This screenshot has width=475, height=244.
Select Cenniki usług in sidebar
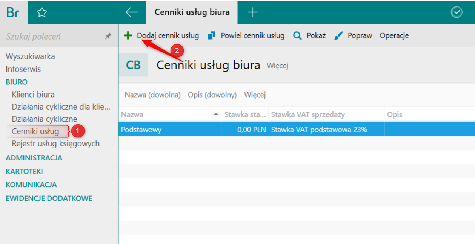tap(35, 131)
